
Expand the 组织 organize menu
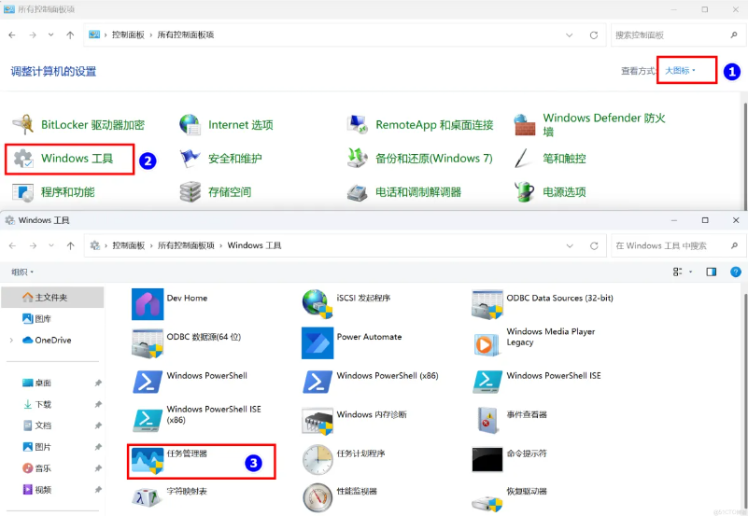[22, 272]
